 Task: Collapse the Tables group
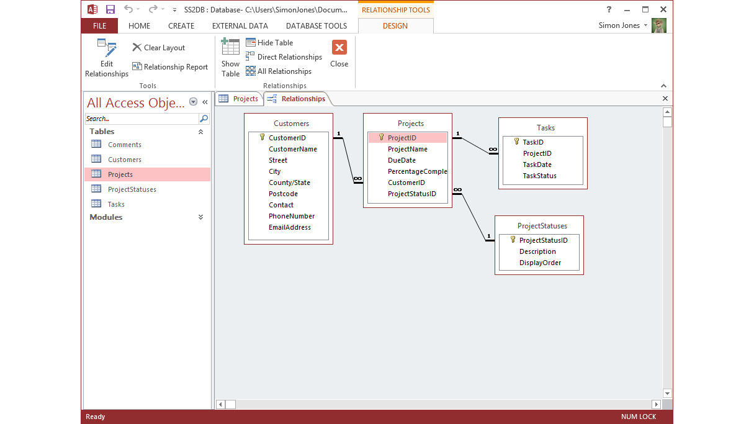200,132
